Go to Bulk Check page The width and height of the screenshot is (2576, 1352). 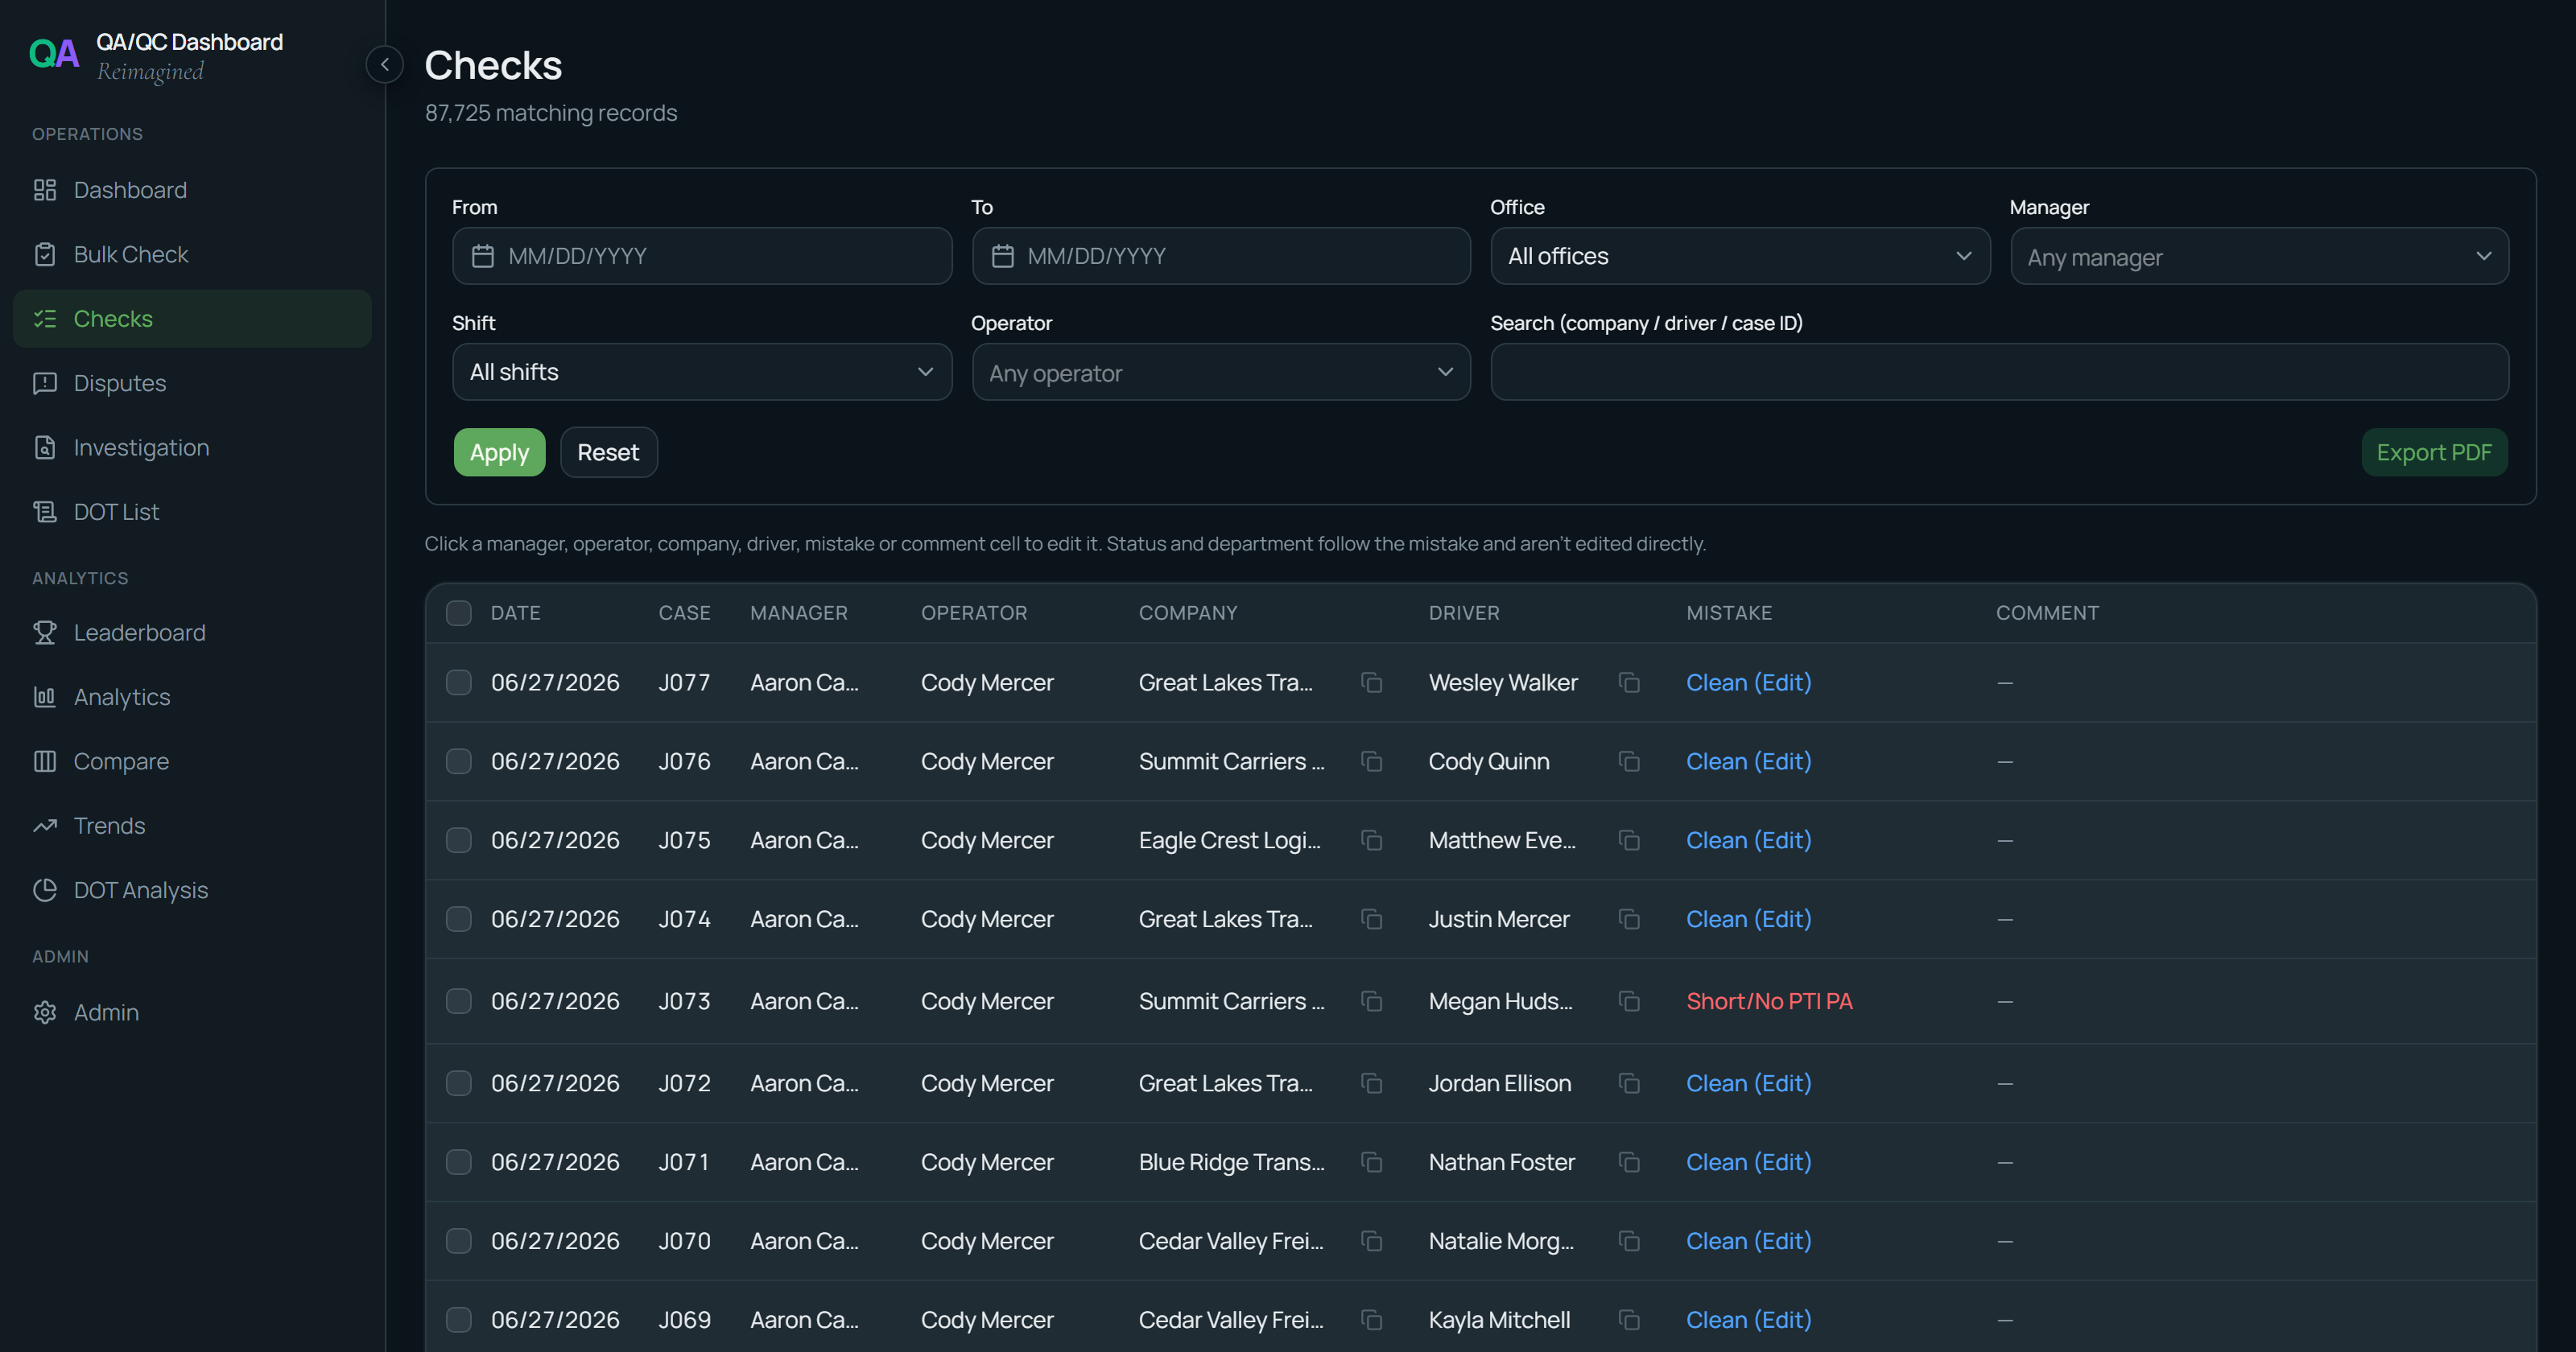click(192, 254)
